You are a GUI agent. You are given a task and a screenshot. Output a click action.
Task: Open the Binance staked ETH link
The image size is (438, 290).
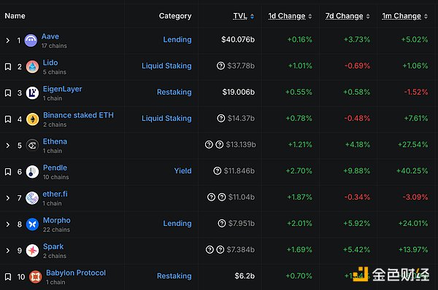(79, 115)
